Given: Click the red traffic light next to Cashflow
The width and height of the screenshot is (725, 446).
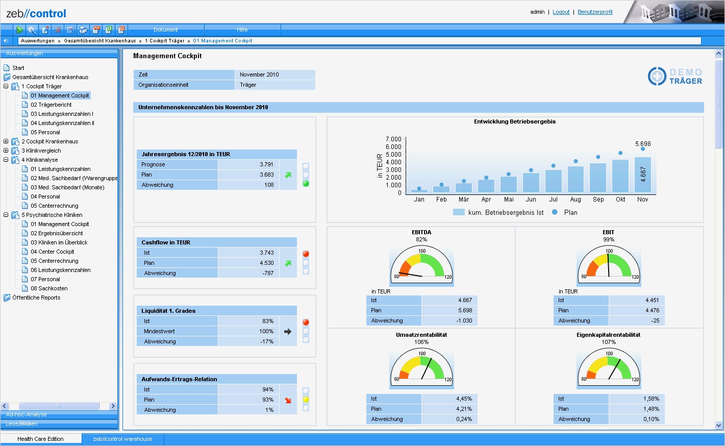Looking at the screenshot, I should click(306, 253).
